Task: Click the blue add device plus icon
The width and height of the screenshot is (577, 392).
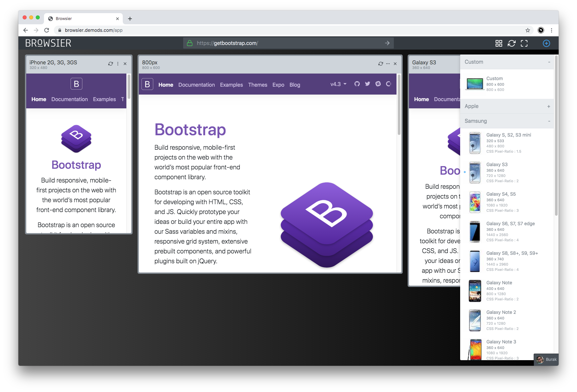Action: (x=546, y=43)
